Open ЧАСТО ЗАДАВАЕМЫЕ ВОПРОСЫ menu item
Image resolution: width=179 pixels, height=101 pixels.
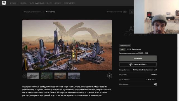tap(41, 3)
